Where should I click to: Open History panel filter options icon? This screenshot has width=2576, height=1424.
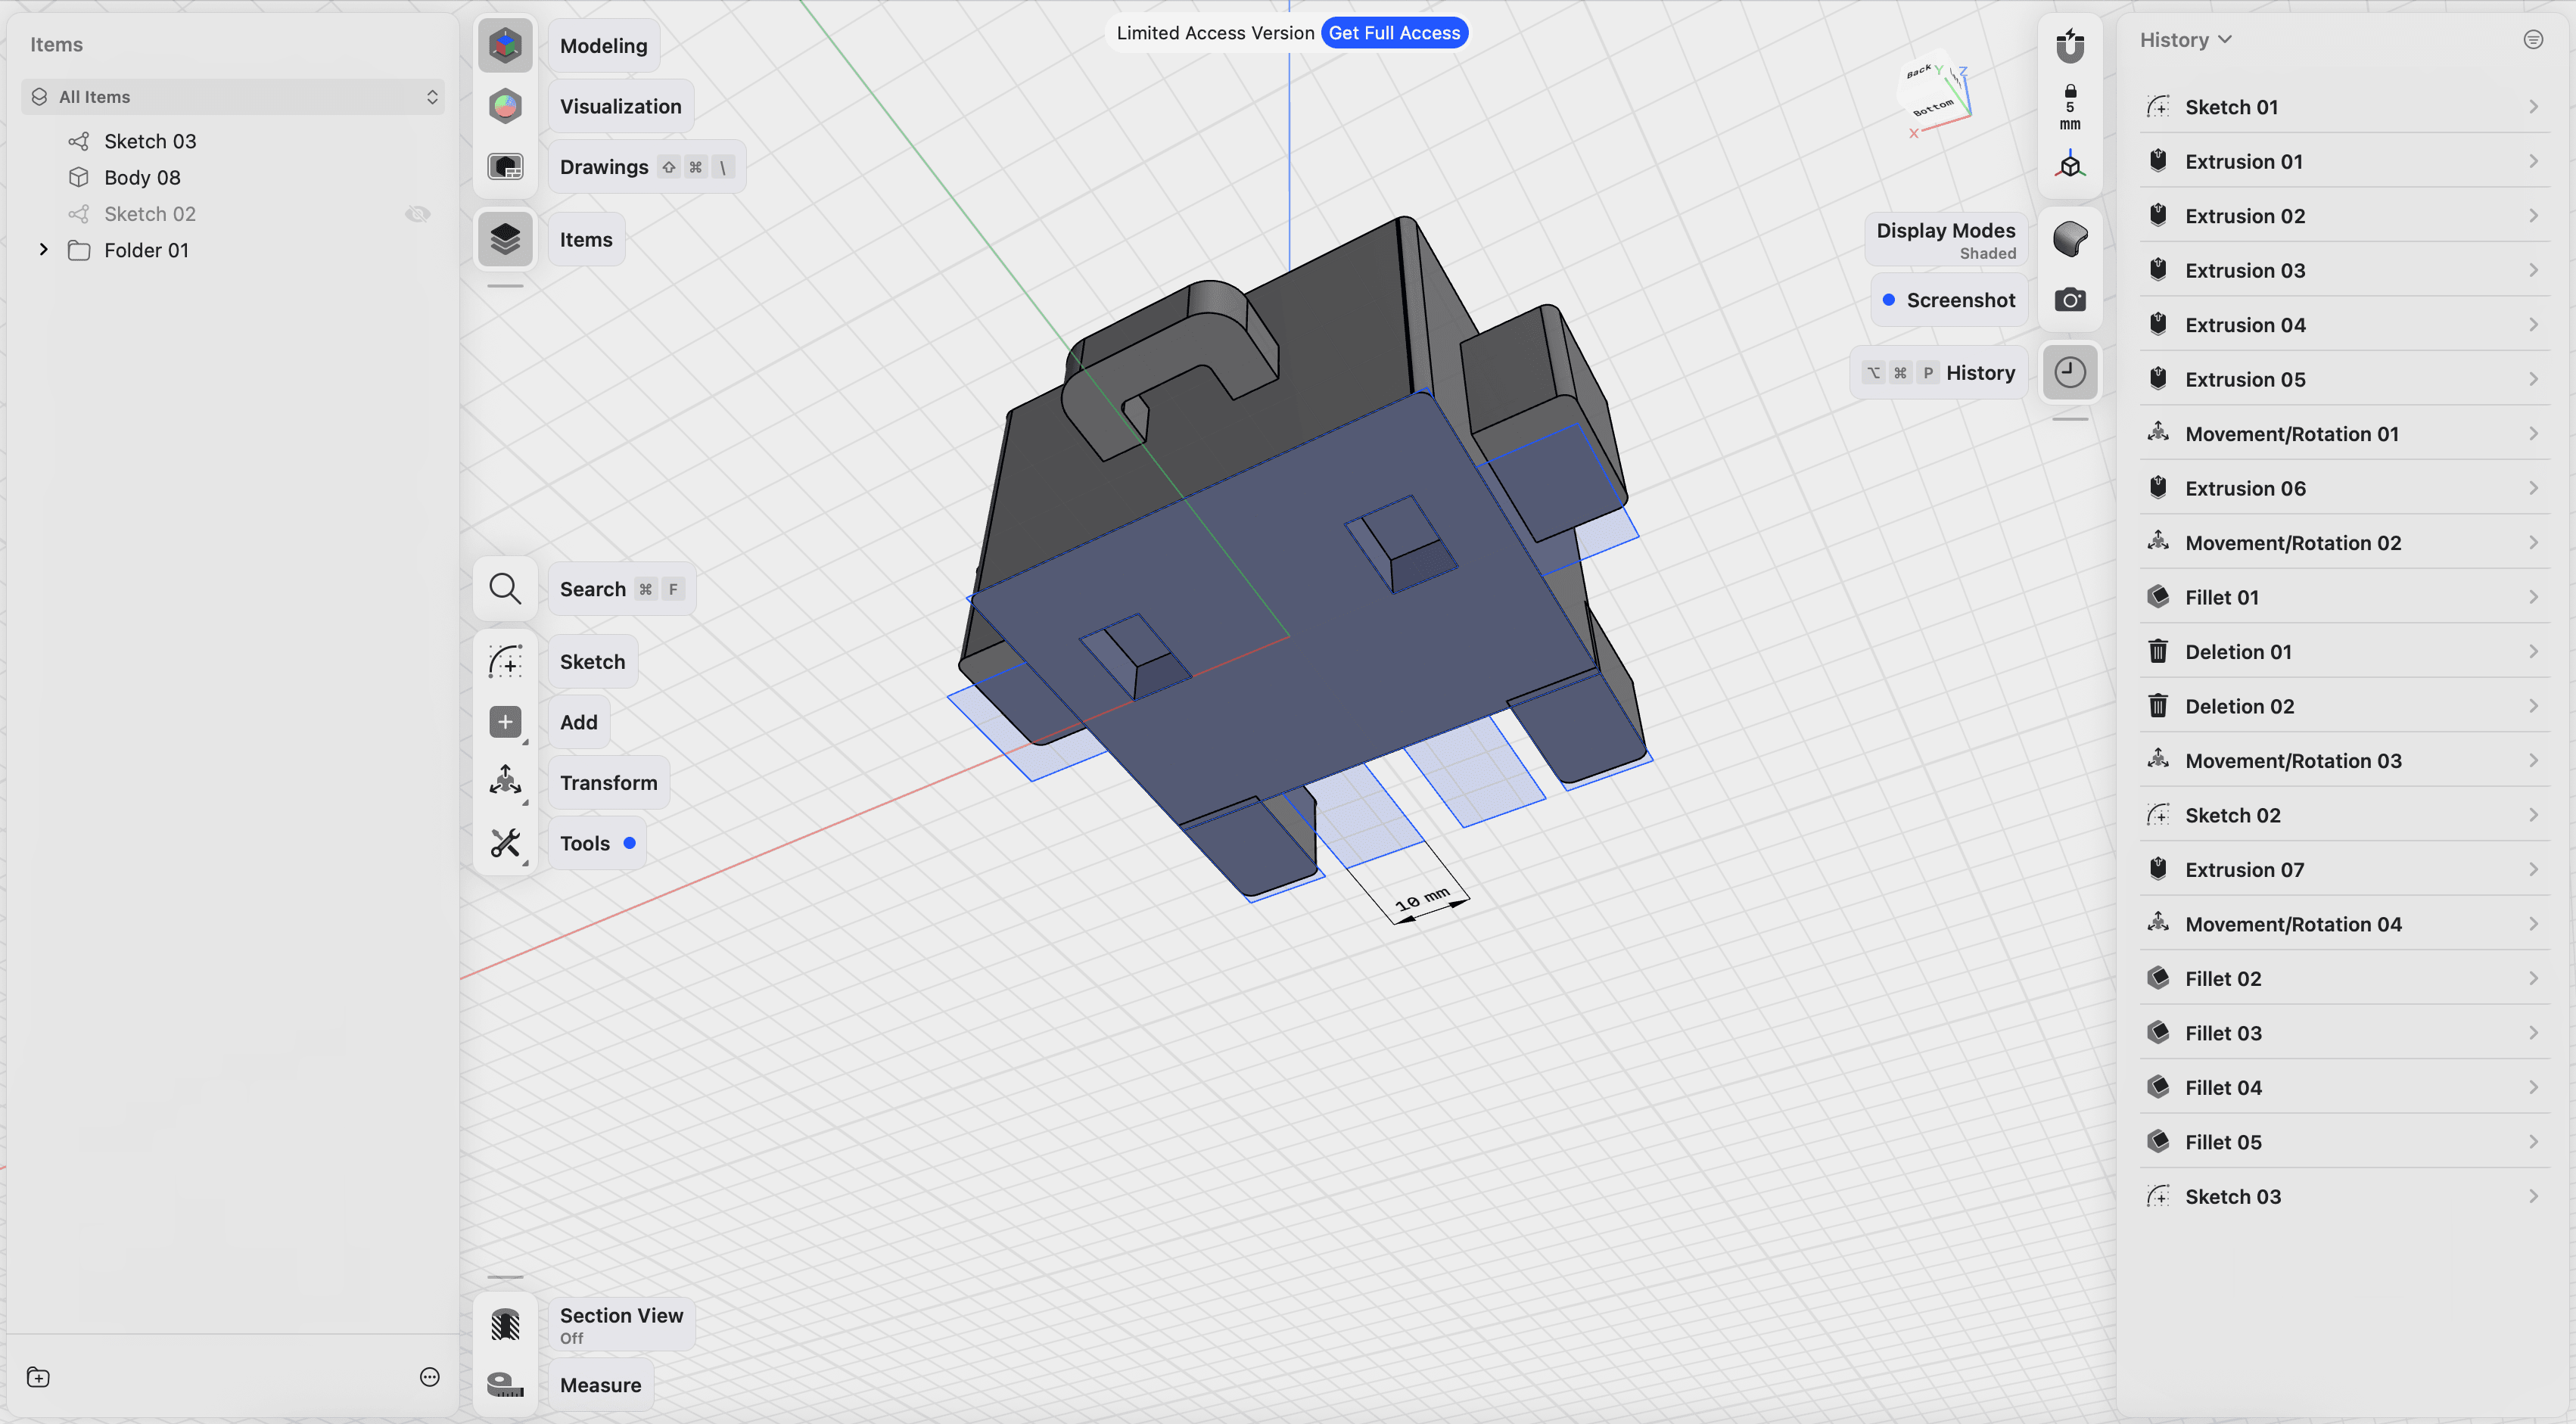coord(2533,40)
